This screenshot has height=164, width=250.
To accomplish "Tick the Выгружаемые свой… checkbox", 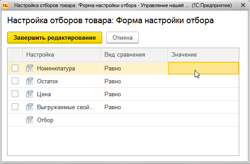I will [x=15, y=107].
